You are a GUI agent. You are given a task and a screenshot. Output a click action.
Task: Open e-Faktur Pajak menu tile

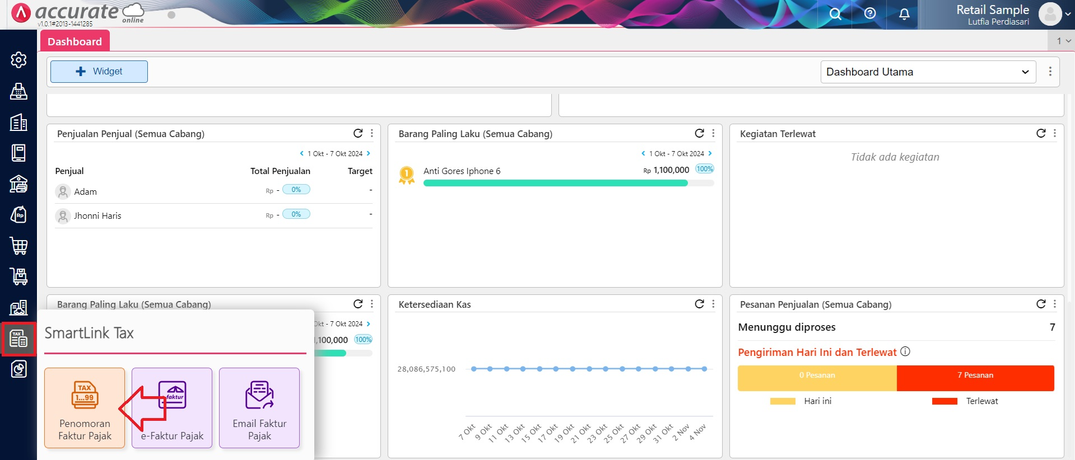point(172,407)
